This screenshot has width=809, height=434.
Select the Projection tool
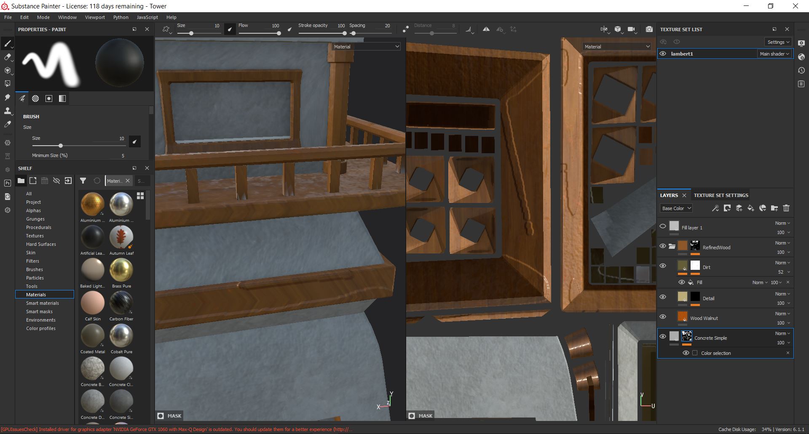[x=7, y=70]
